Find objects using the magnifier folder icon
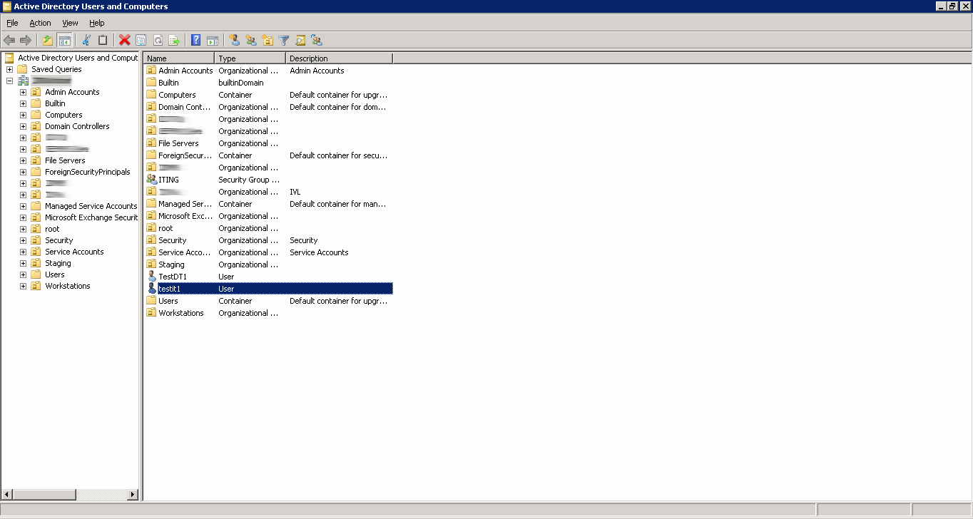This screenshot has width=973, height=519. click(x=300, y=40)
